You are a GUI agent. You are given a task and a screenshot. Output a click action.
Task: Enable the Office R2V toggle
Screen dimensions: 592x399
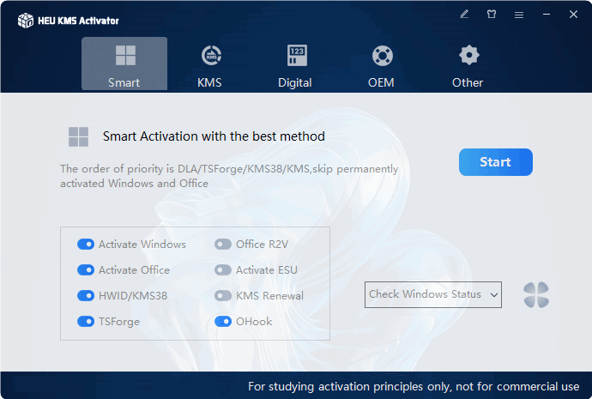223,245
